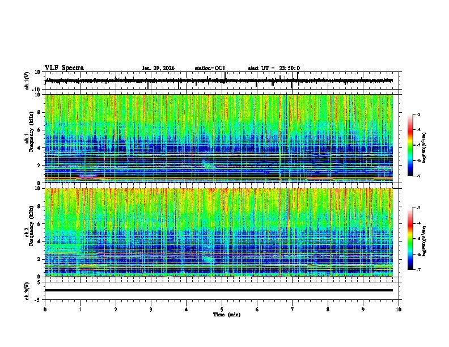Select the "ch.3(V)" axis label

click(x=27, y=291)
